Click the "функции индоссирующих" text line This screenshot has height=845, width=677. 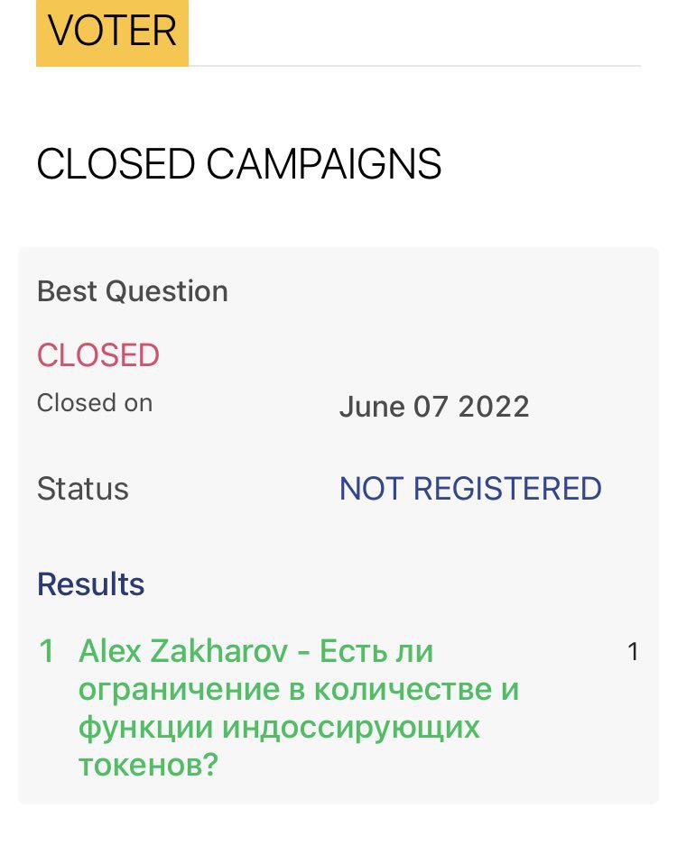(x=279, y=728)
